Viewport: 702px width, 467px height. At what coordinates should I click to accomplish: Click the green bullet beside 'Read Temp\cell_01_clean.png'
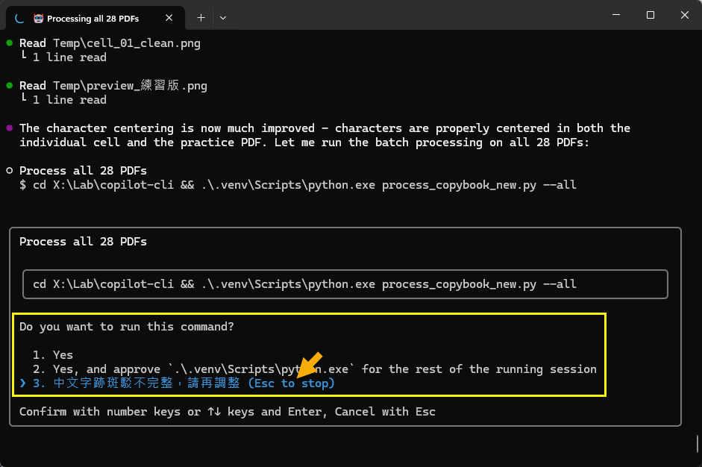(x=9, y=43)
